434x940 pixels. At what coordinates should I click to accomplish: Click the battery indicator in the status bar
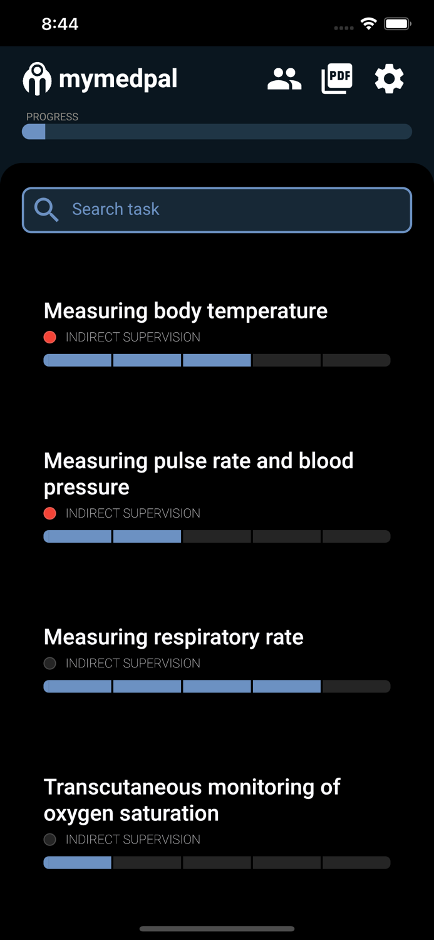click(397, 23)
